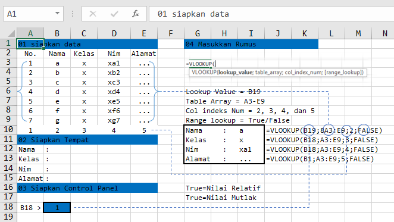
Task: Click 'Alamat' label cell in row 15
Action: [30, 179]
